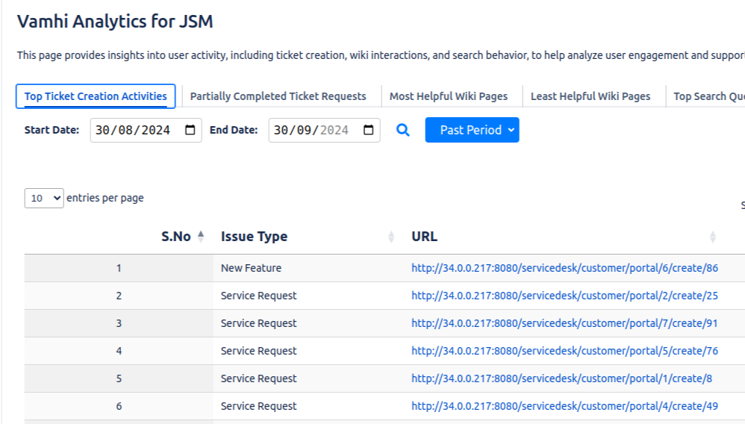This screenshot has height=424, width=745.
Task: Go to Least Helpful Wiki Pages tab
Action: pos(590,96)
